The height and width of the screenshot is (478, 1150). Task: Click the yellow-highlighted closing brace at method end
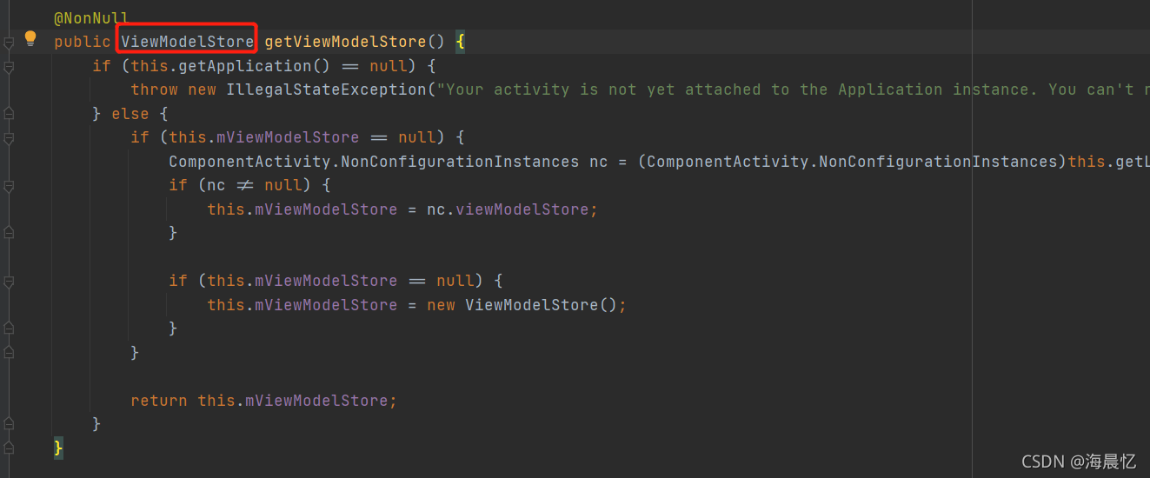click(x=58, y=448)
